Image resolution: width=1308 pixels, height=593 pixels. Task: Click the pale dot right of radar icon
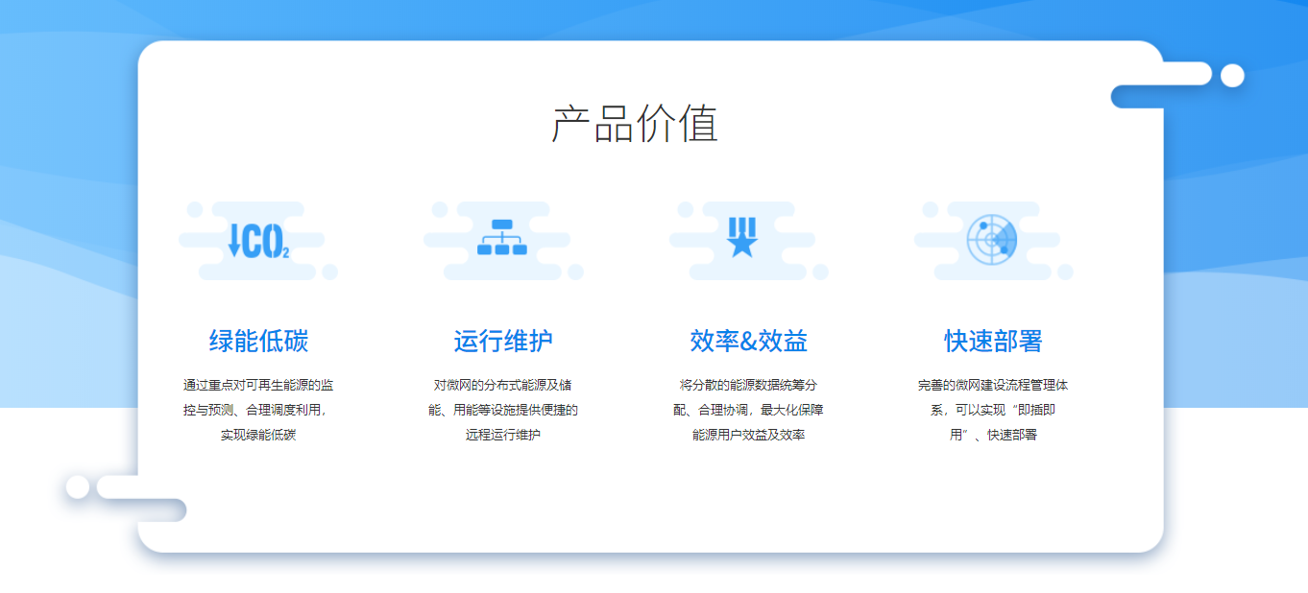(1064, 273)
